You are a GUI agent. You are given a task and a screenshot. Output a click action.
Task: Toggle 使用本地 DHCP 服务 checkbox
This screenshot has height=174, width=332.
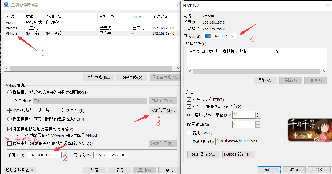(10, 143)
